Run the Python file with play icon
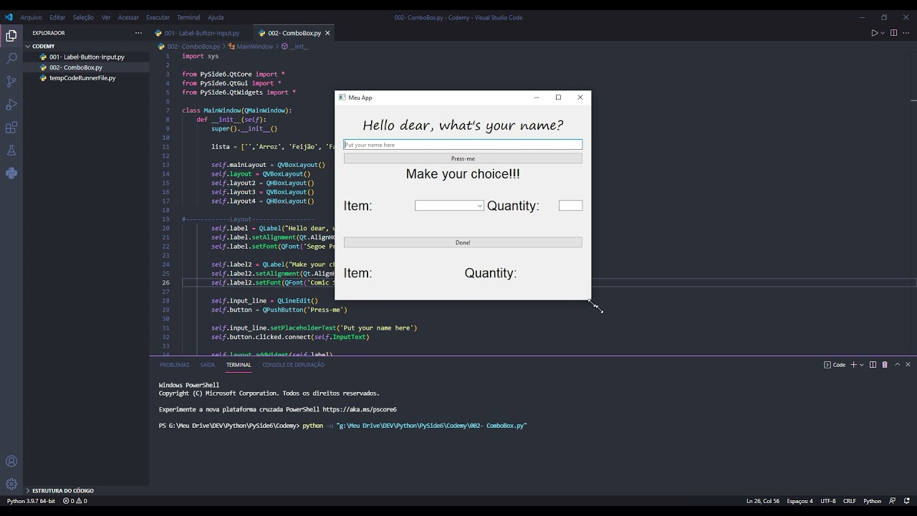Viewport: 917px width, 516px height. (x=874, y=33)
